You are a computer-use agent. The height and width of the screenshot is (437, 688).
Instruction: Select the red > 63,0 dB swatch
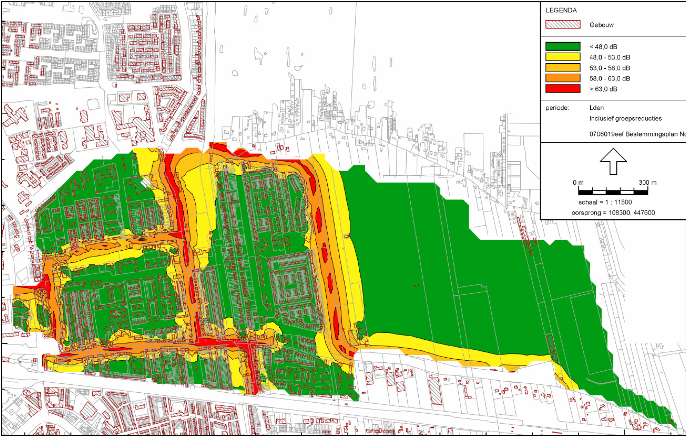click(563, 89)
